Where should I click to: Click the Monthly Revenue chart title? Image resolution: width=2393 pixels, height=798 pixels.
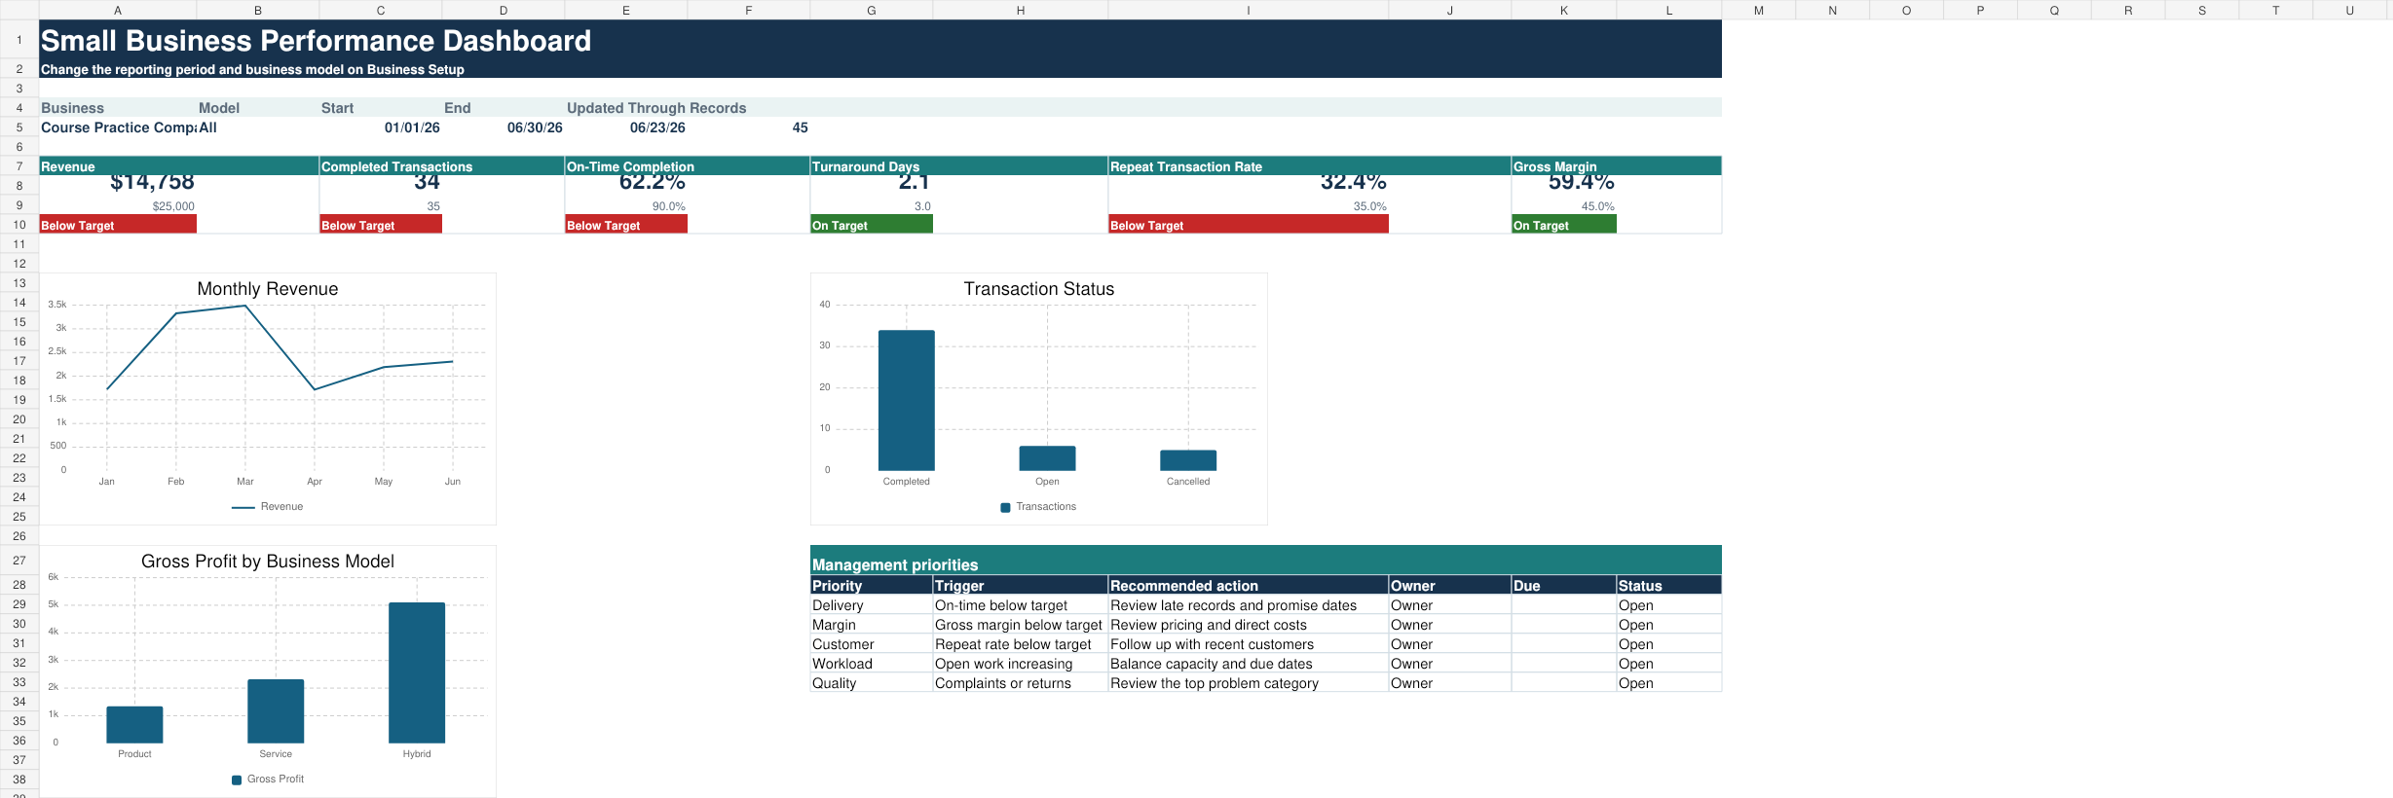pos(268,289)
